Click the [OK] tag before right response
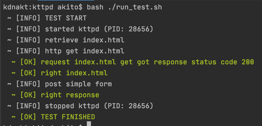Screen dimensions: 262x126 pos(28,95)
